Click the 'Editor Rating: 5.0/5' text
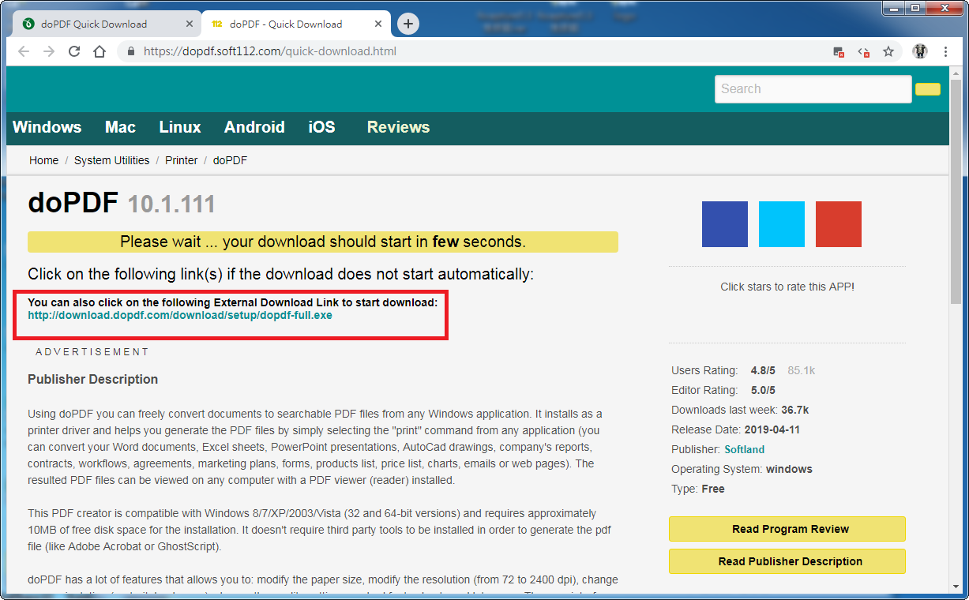 tap(723, 390)
